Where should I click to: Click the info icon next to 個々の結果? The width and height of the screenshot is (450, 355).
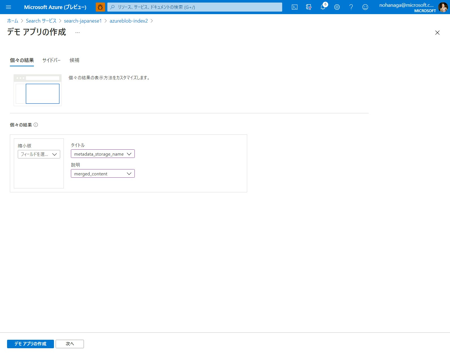pyautogui.click(x=36, y=125)
